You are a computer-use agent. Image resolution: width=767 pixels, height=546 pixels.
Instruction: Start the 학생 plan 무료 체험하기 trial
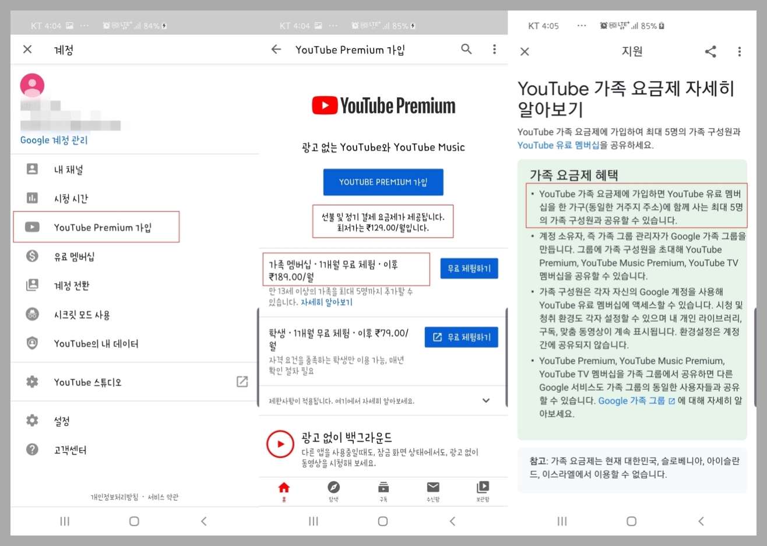(462, 337)
